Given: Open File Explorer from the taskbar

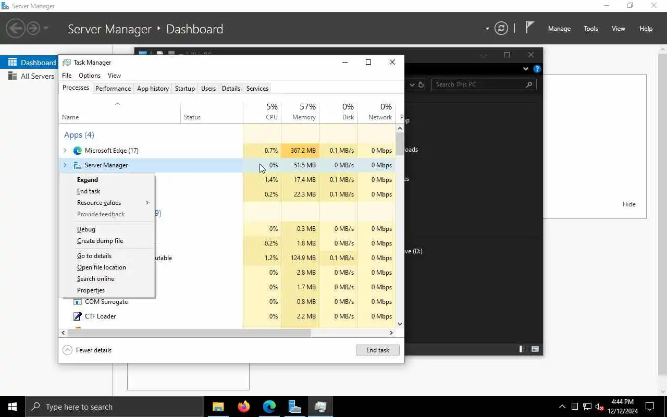Looking at the screenshot, I should (x=218, y=407).
